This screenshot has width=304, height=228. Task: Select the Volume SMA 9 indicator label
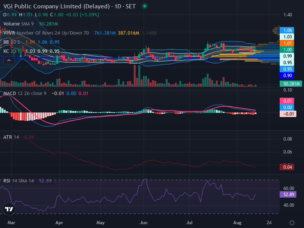click(18, 24)
